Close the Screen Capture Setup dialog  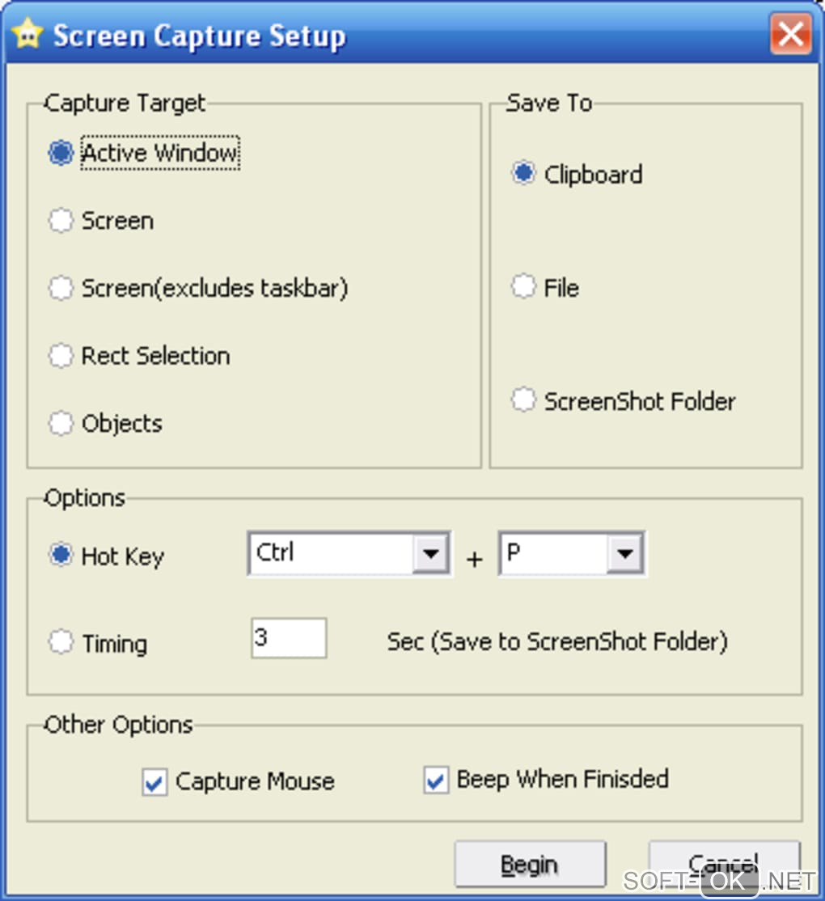(790, 35)
